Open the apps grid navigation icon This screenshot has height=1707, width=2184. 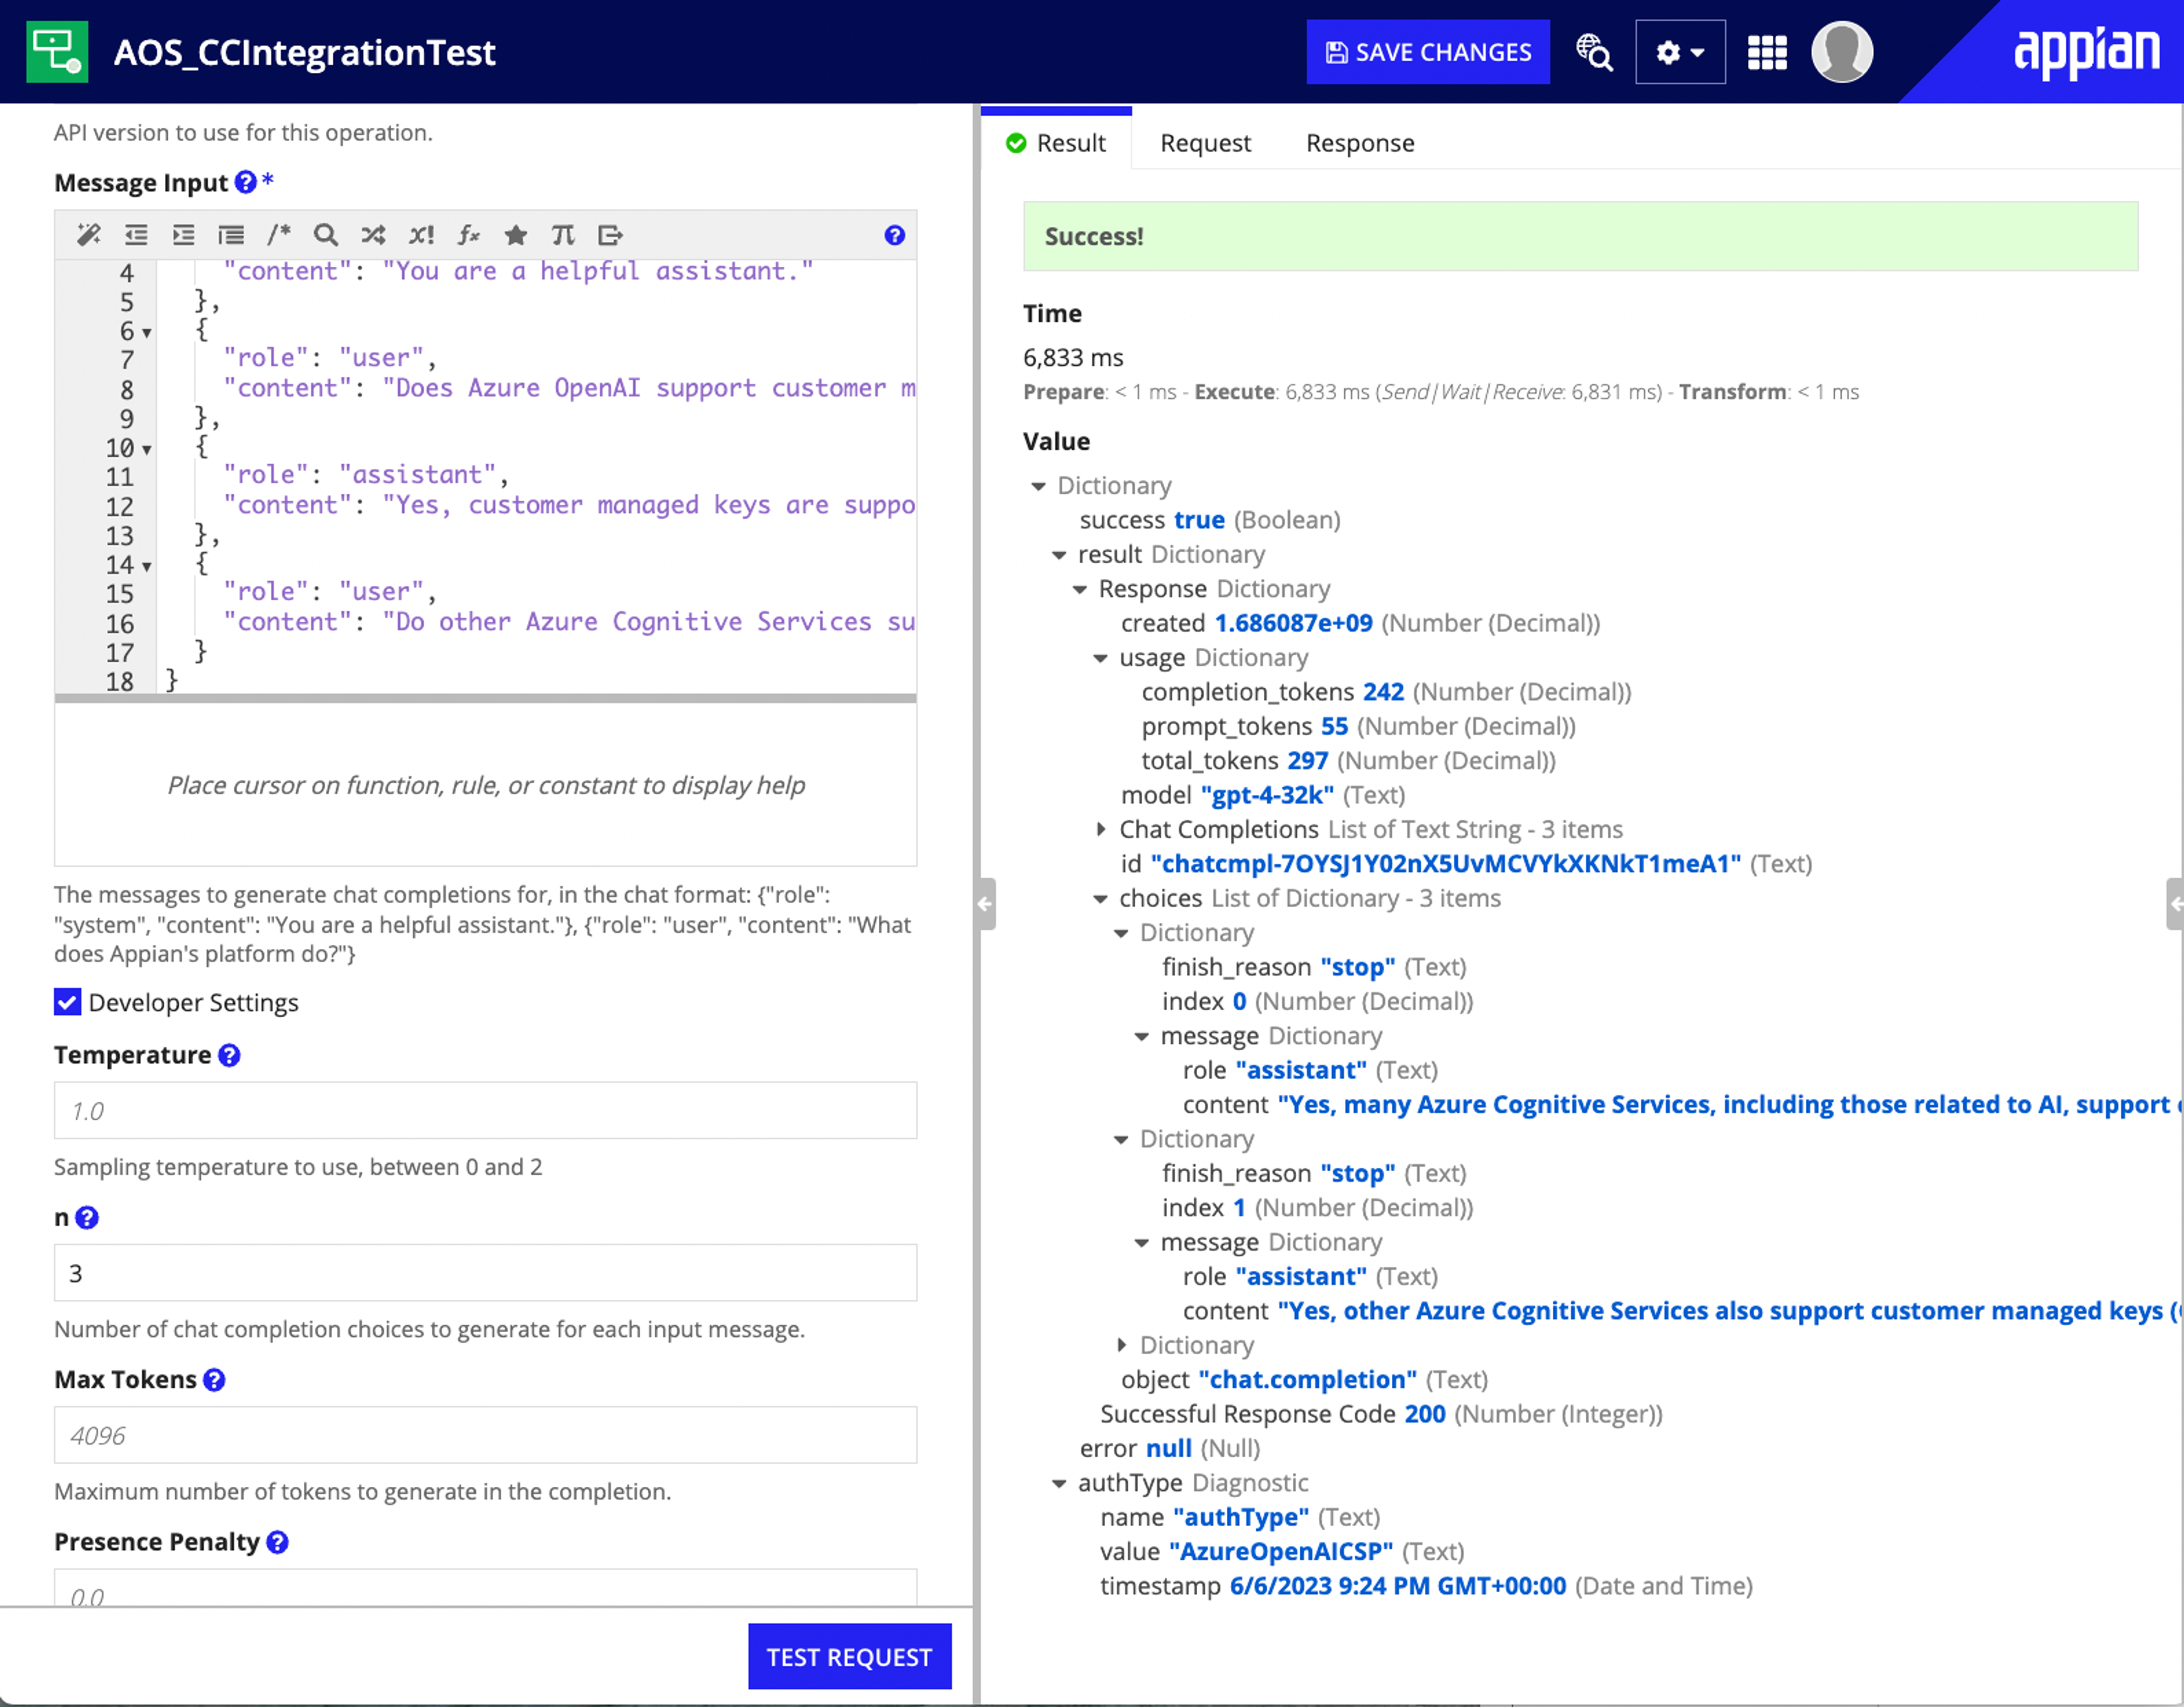coord(1767,52)
